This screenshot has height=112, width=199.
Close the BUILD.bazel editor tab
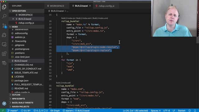(90, 6)
